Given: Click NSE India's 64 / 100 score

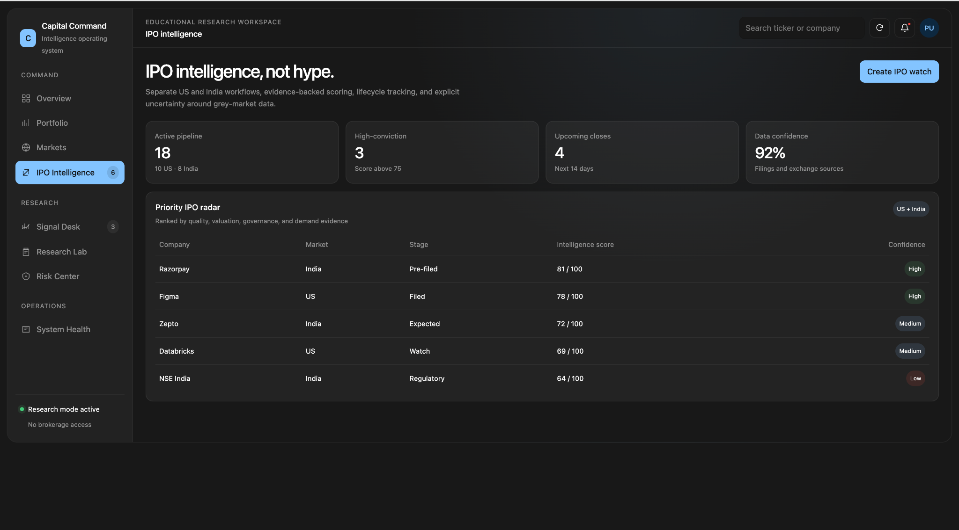Looking at the screenshot, I should click(570, 378).
